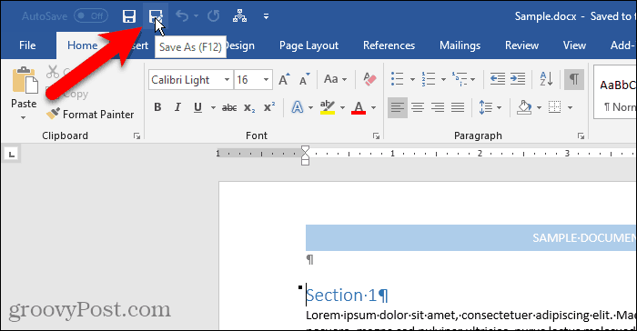The width and height of the screenshot is (637, 331).
Task: Click Shading paint bucket icon
Action: (x=524, y=107)
